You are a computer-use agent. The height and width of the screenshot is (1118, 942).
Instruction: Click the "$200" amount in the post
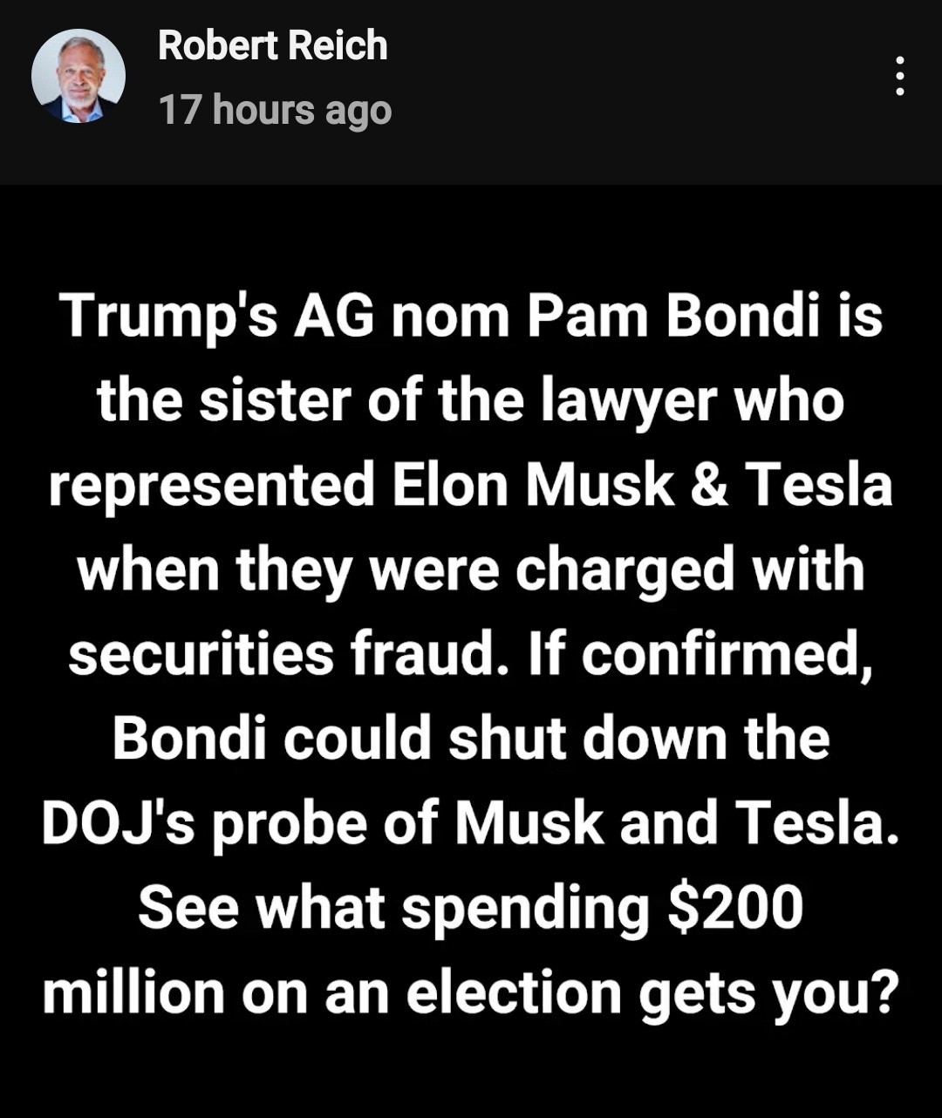tap(734, 908)
